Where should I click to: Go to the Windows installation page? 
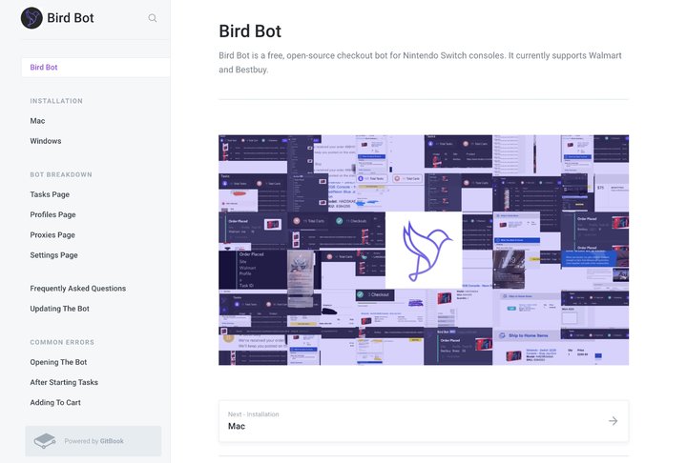pos(46,141)
